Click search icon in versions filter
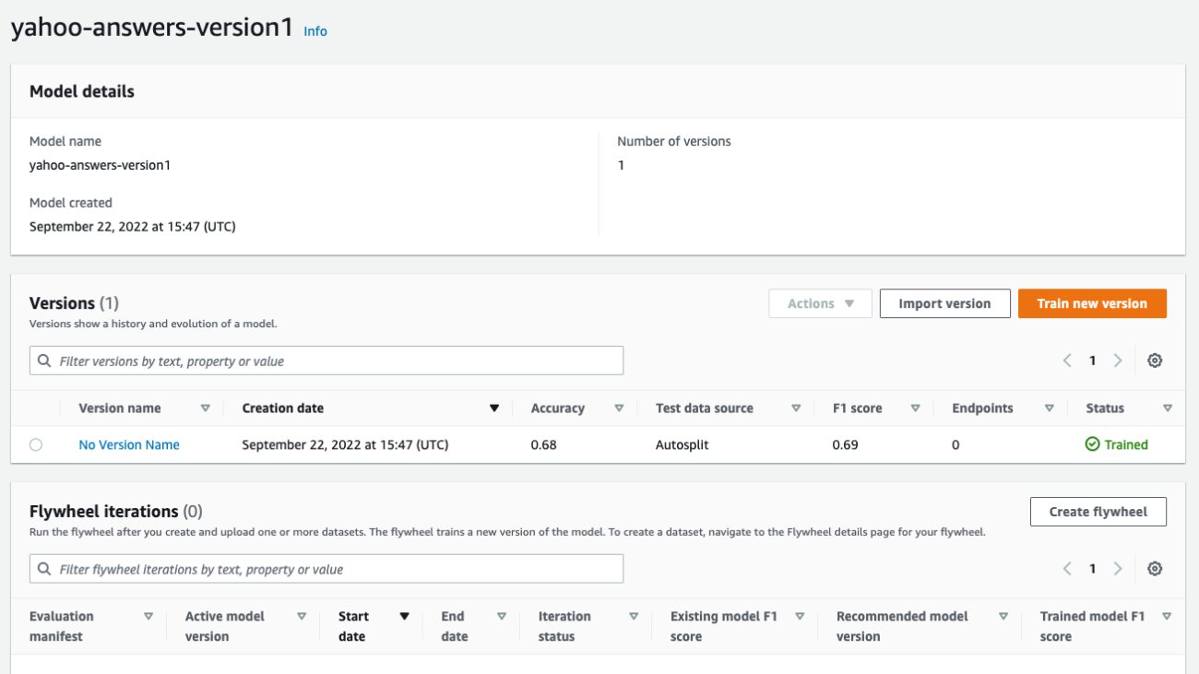This screenshot has width=1199, height=674. click(x=44, y=361)
